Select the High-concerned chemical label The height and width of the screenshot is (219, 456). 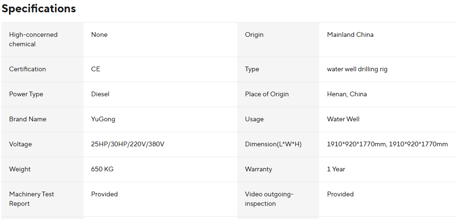pyautogui.click(x=33, y=39)
